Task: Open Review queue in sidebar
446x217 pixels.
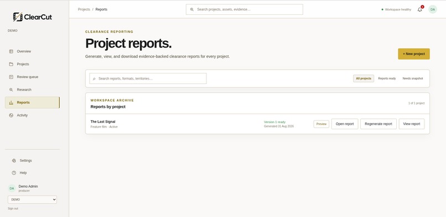Action: click(33, 77)
